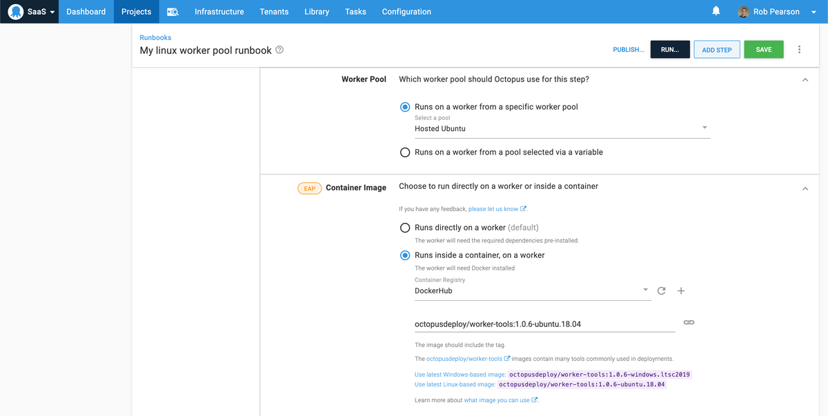The width and height of the screenshot is (828, 416).
Task: Open the Hosted Ubuntu pool dropdown
Action: pyautogui.click(x=562, y=128)
